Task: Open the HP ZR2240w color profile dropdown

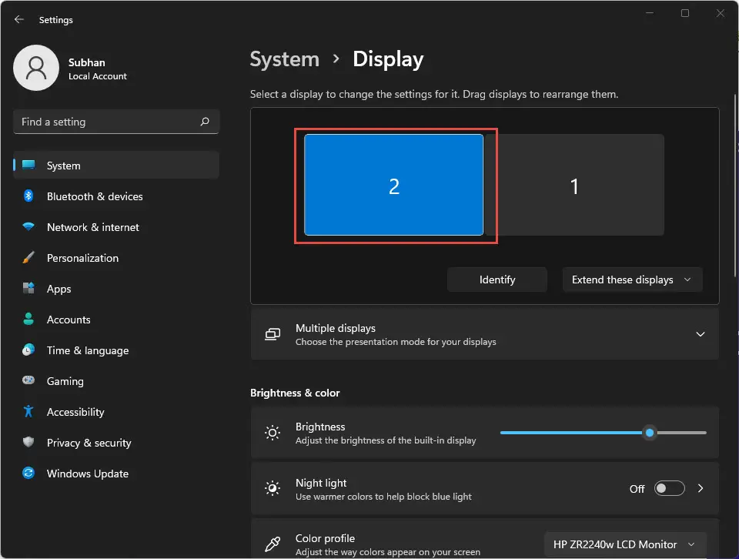Action: pyautogui.click(x=624, y=544)
